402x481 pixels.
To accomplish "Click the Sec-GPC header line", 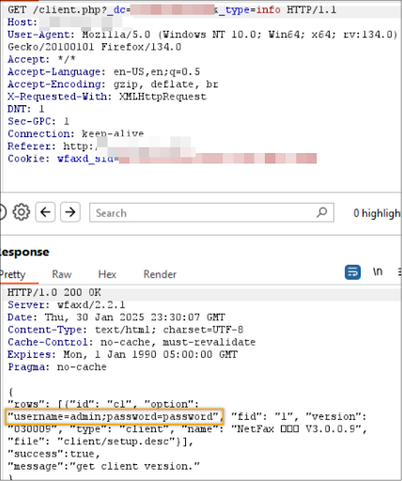I will [x=39, y=121].
